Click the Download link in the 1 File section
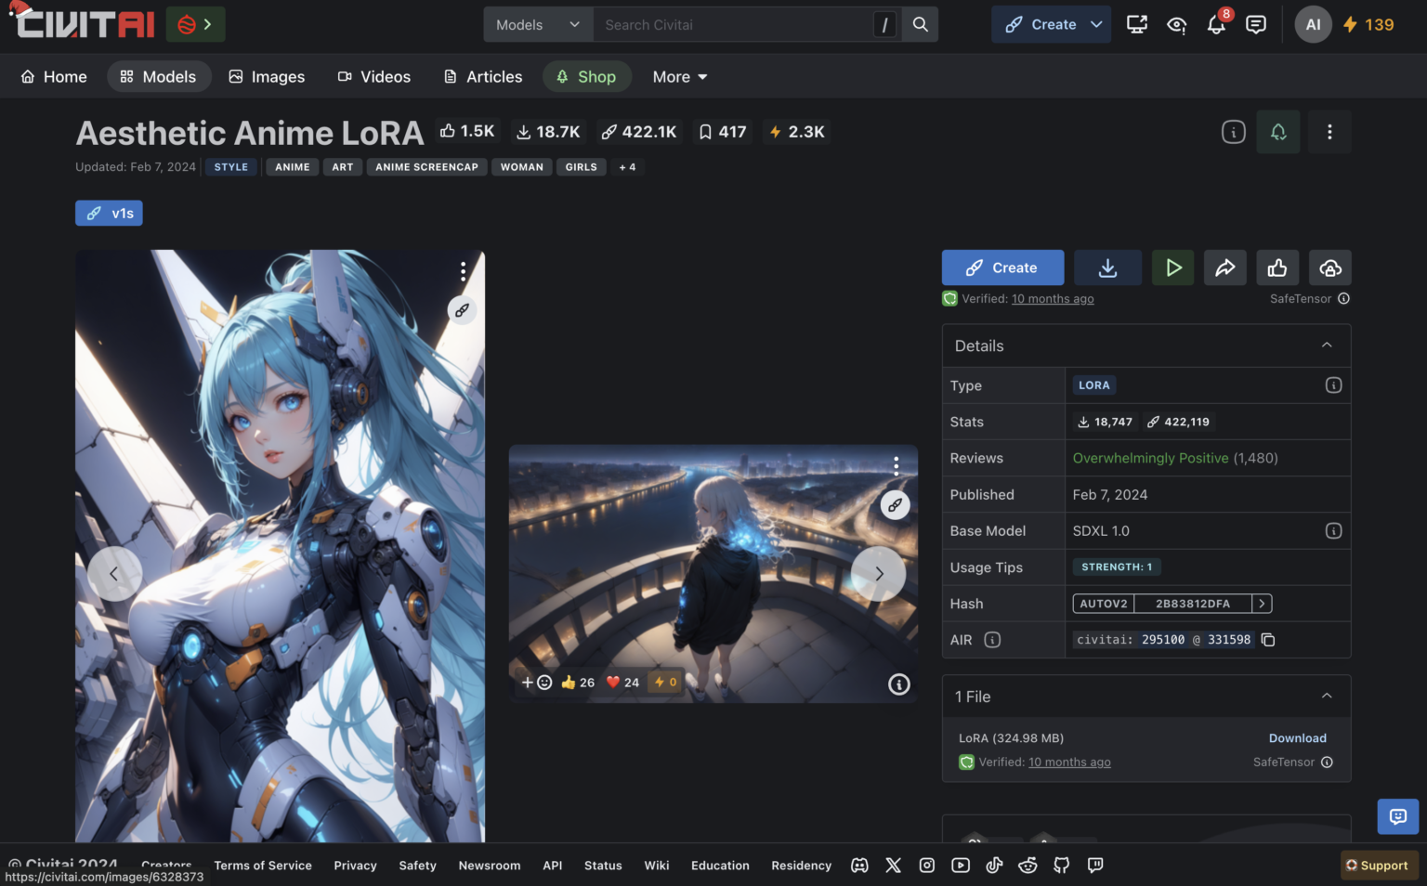Image resolution: width=1427 pixels, height=886 pixels. point(1297,737)
